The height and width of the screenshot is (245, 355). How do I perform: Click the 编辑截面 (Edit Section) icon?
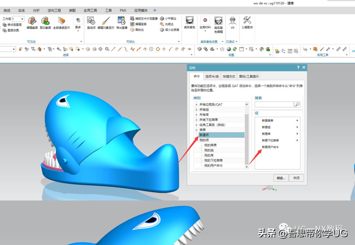coord(32,22)
